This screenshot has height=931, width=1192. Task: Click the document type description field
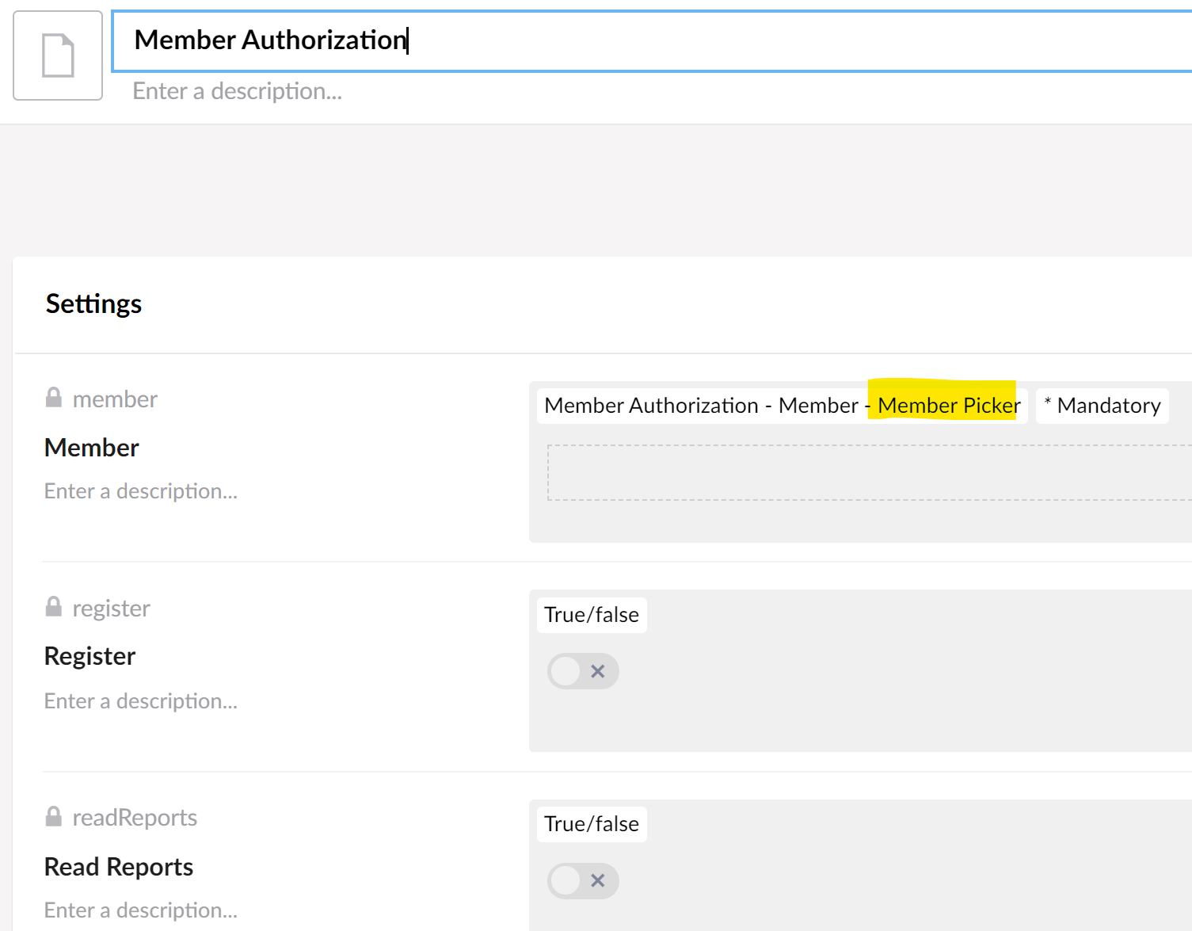pos(238,91)
